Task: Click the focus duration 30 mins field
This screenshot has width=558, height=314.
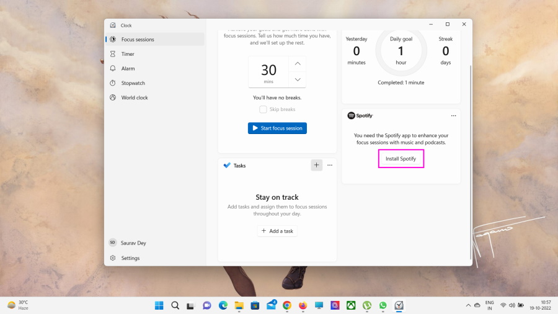Action: point(268,72)
